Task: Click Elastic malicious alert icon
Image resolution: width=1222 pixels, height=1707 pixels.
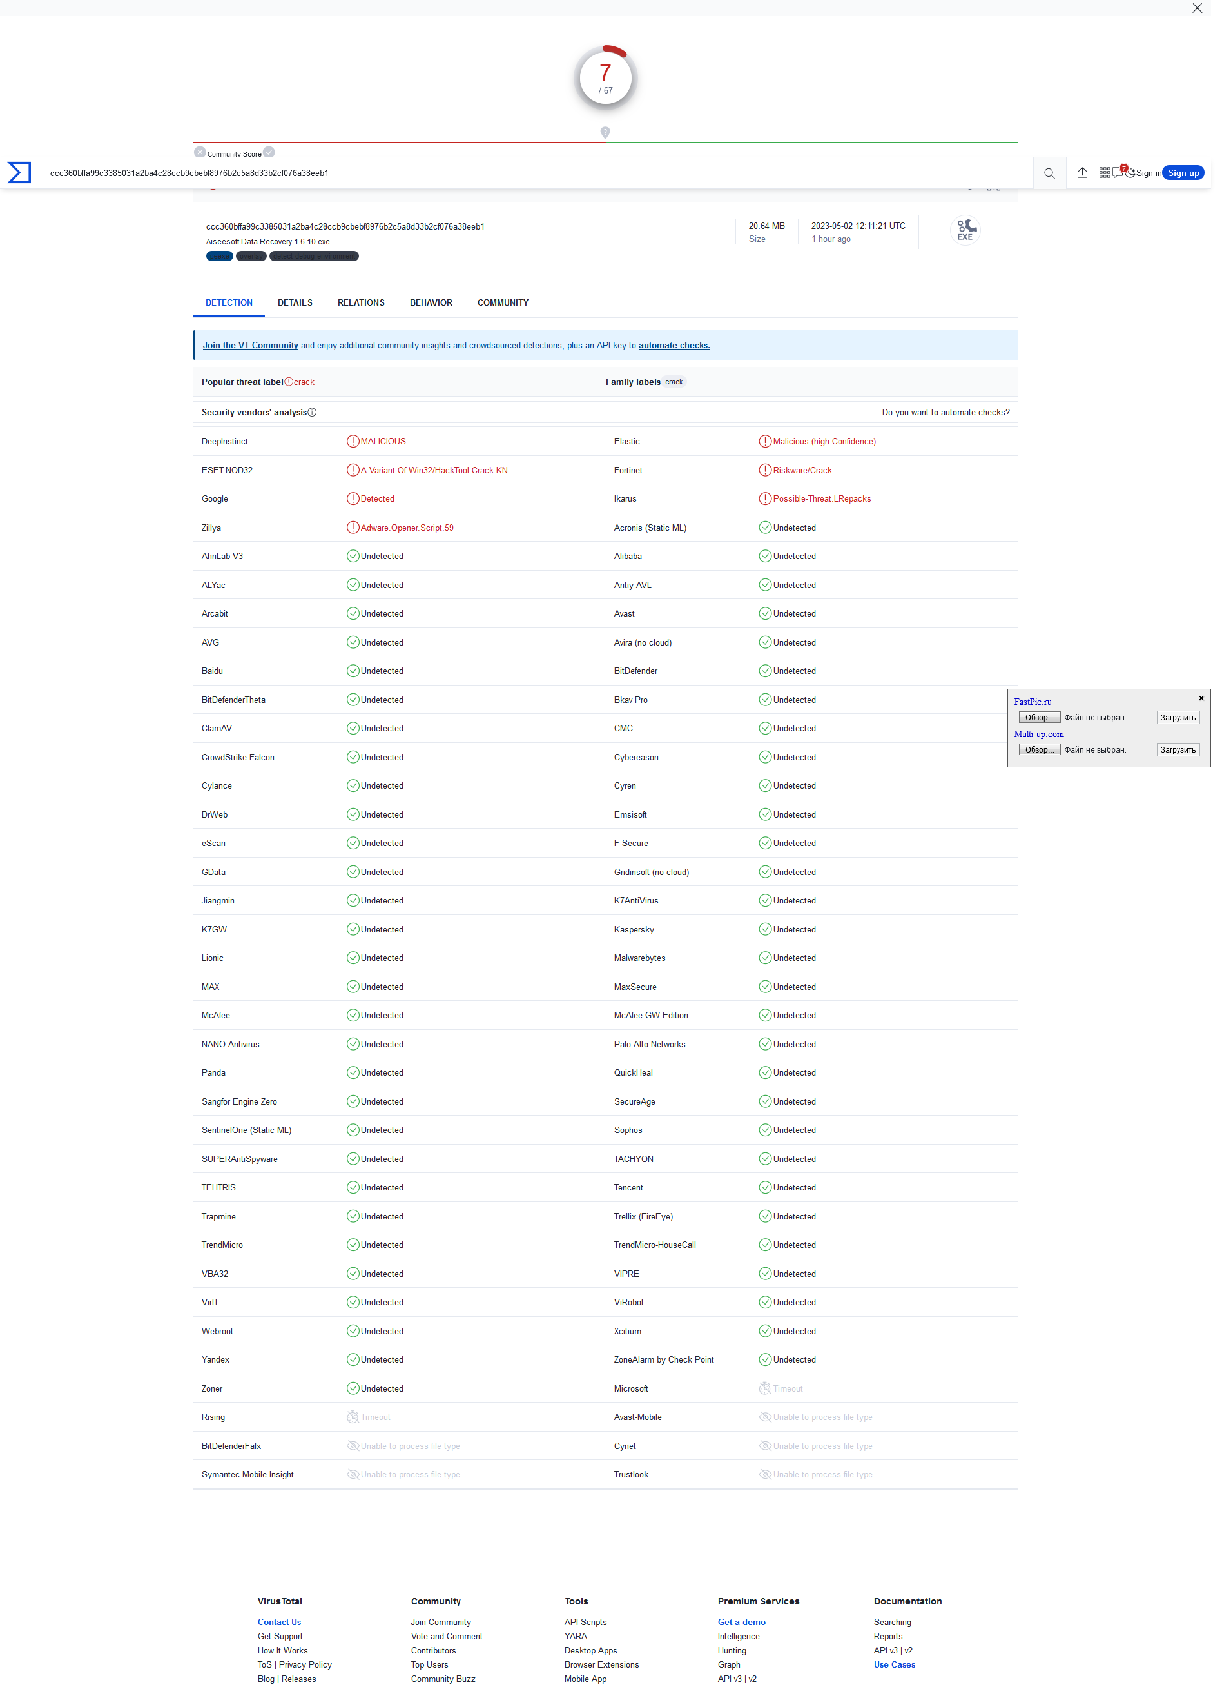Action: pyautogui.click(x=765, y=441)
